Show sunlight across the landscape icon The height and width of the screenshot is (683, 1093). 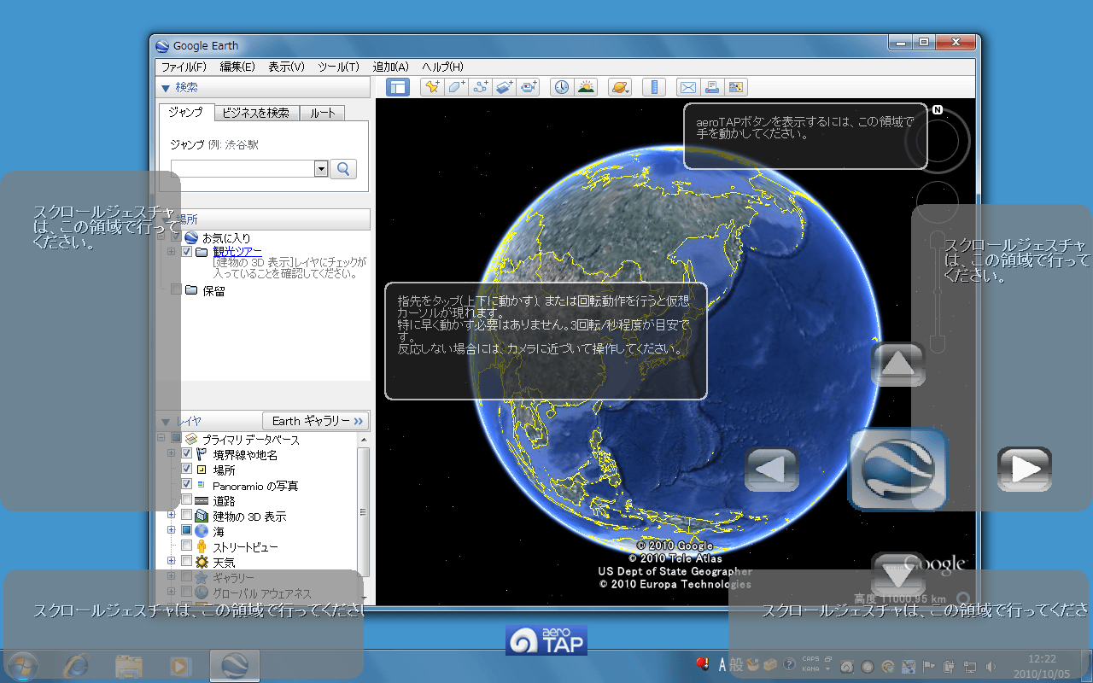coord(586,86)
